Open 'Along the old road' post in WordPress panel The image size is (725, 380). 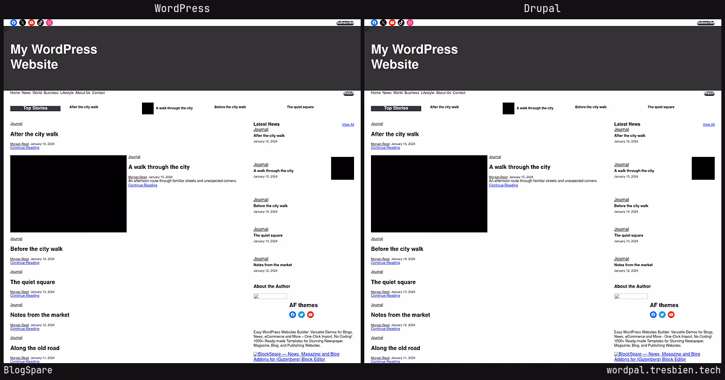point(35,348)
